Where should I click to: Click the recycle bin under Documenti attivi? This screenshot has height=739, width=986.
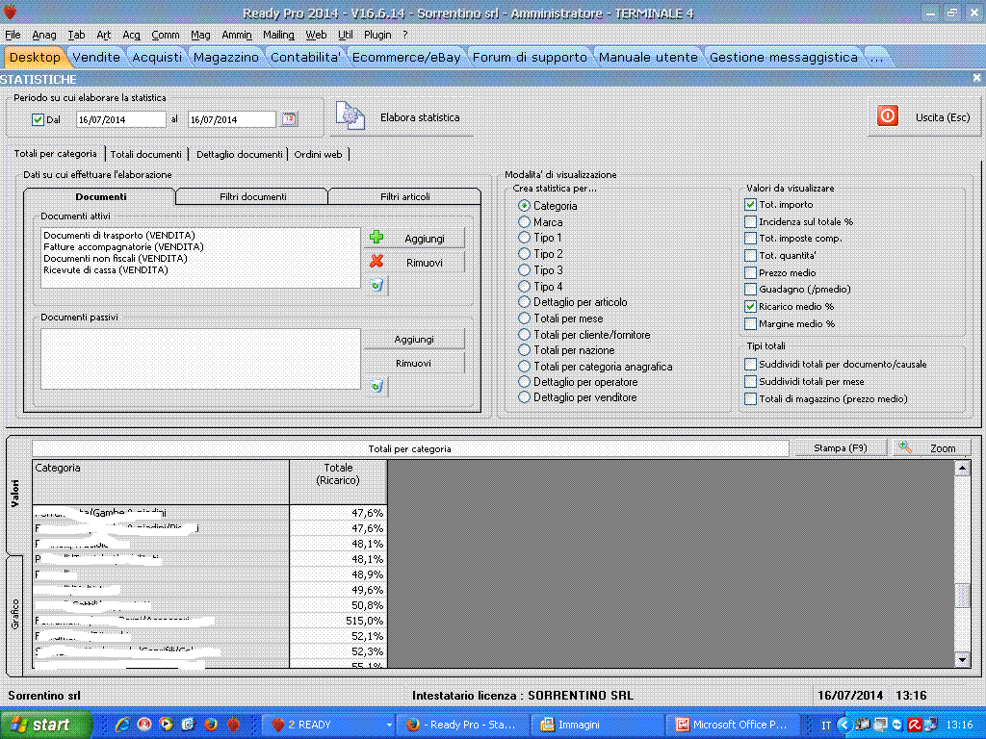pos(377,285)
